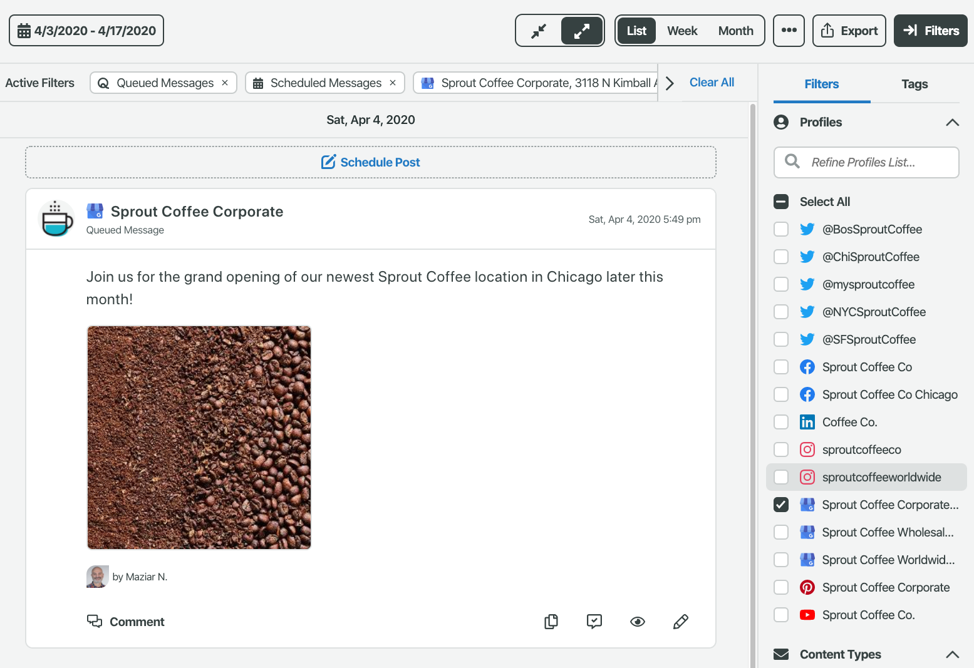
Task: Switch to Week view
Action: [682, 31]
